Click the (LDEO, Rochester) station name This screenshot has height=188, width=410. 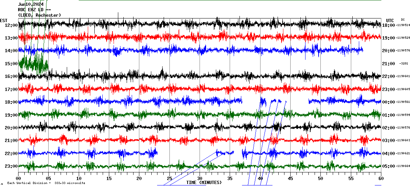[40, 15]
